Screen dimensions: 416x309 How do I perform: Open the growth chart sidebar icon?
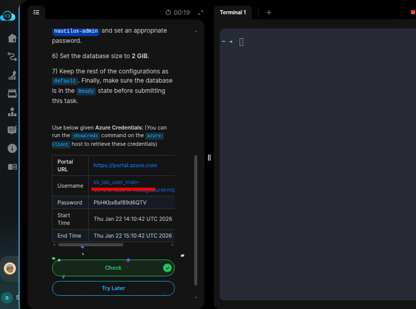[12, 75]
